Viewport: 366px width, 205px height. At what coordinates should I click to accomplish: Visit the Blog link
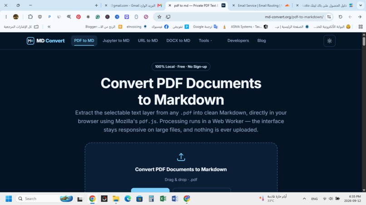(x=262, y=41)
